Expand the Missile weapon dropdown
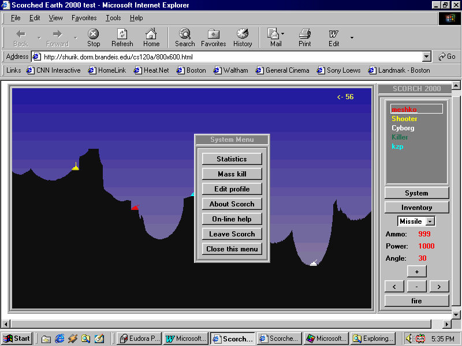 pyautogui.click(x=430, y=221)
